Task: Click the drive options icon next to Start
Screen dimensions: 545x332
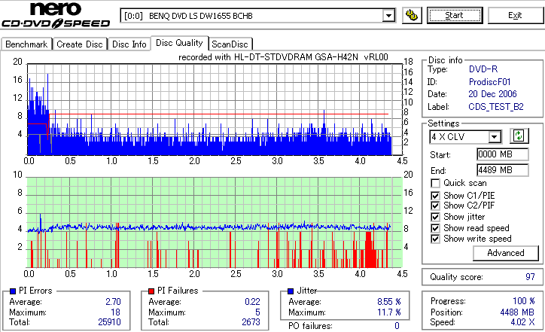Action: click(x=412, y=15)
